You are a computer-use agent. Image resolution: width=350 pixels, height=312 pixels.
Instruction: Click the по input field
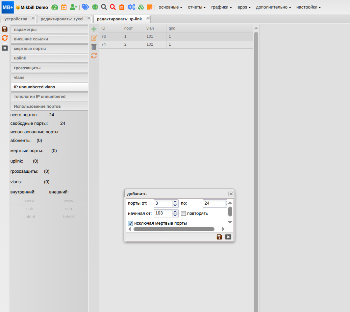(x=214, y=203)
